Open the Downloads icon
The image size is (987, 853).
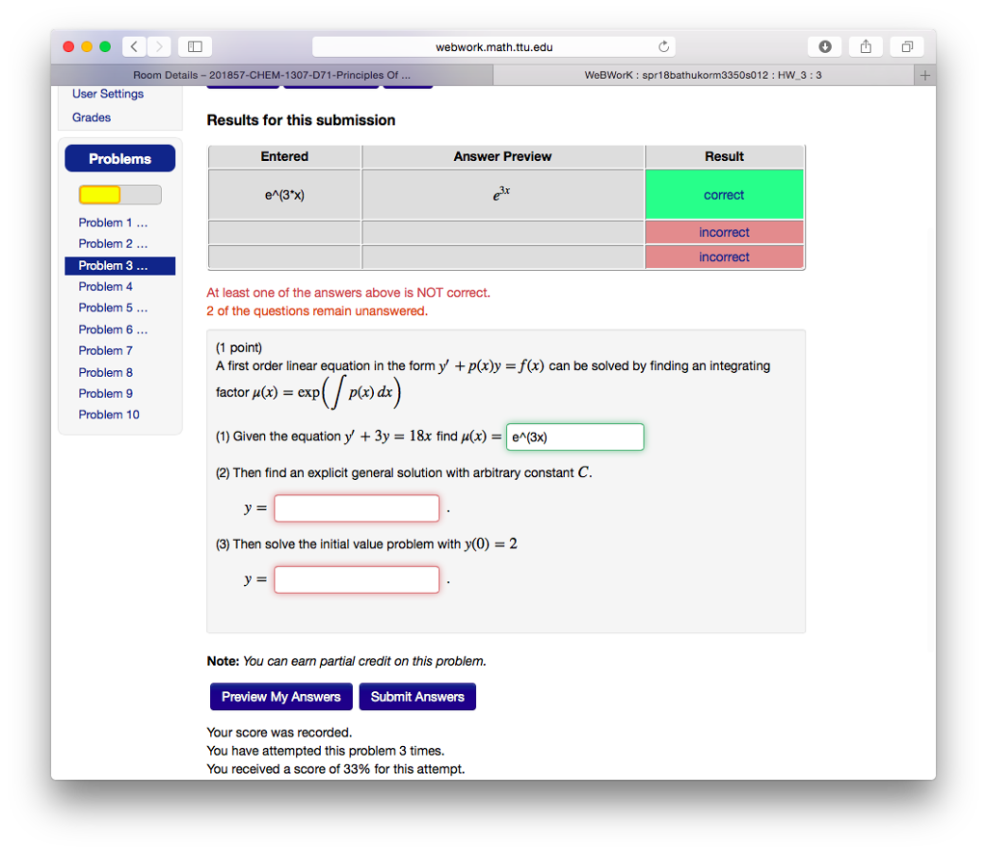[x=824, y=45]
